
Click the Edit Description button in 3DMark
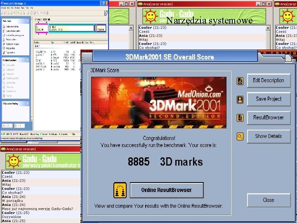pyautogui.click(x=269, y=81)
